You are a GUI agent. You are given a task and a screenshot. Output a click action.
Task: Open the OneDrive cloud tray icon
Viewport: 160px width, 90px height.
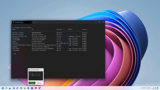(x=143, y=88)
